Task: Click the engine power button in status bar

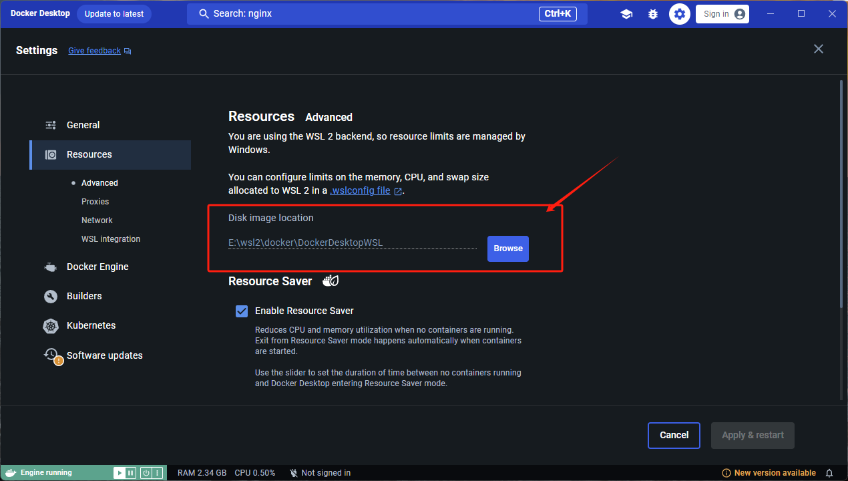Action: coord(146,472)
